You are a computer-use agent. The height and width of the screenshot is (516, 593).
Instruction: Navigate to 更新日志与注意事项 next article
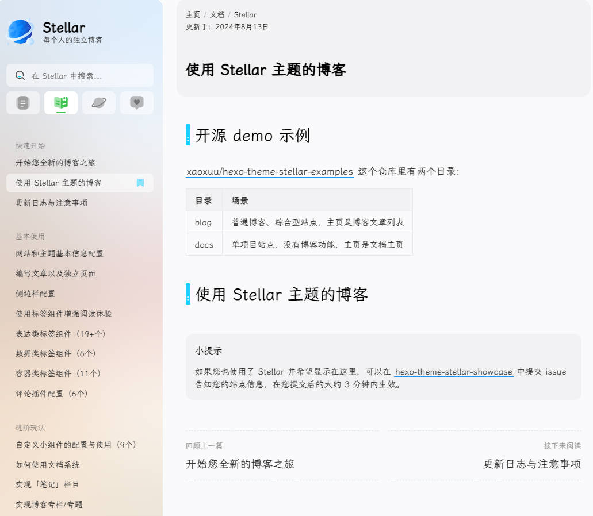click(x=531, y=464)
